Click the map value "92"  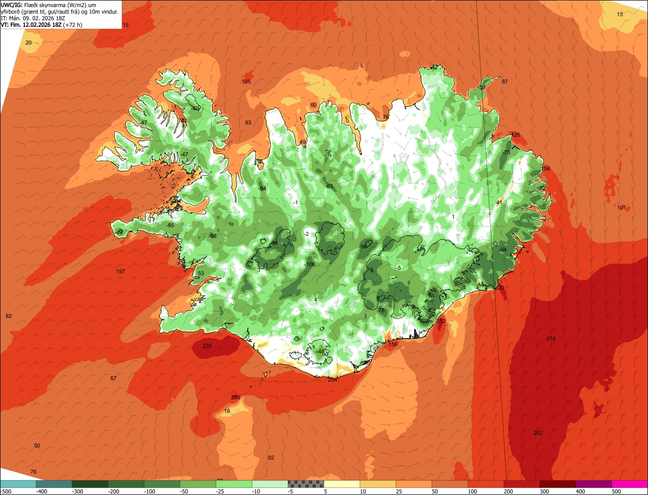click(x=271, y=458)
